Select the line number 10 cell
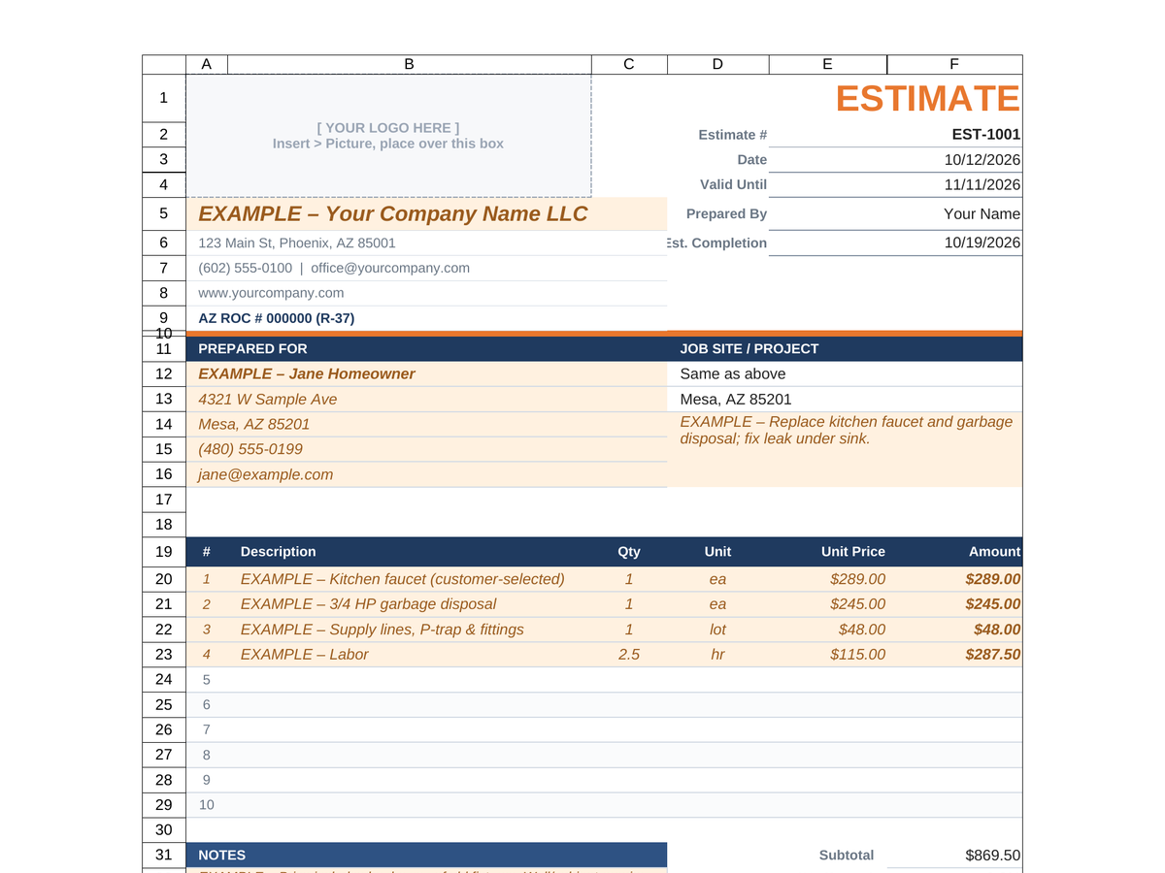 click(x=207, y=805)
